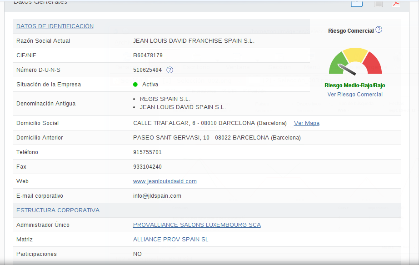419x265 pixels.
Task: Click the Participaciones value NO
Action: click(137, 254)
